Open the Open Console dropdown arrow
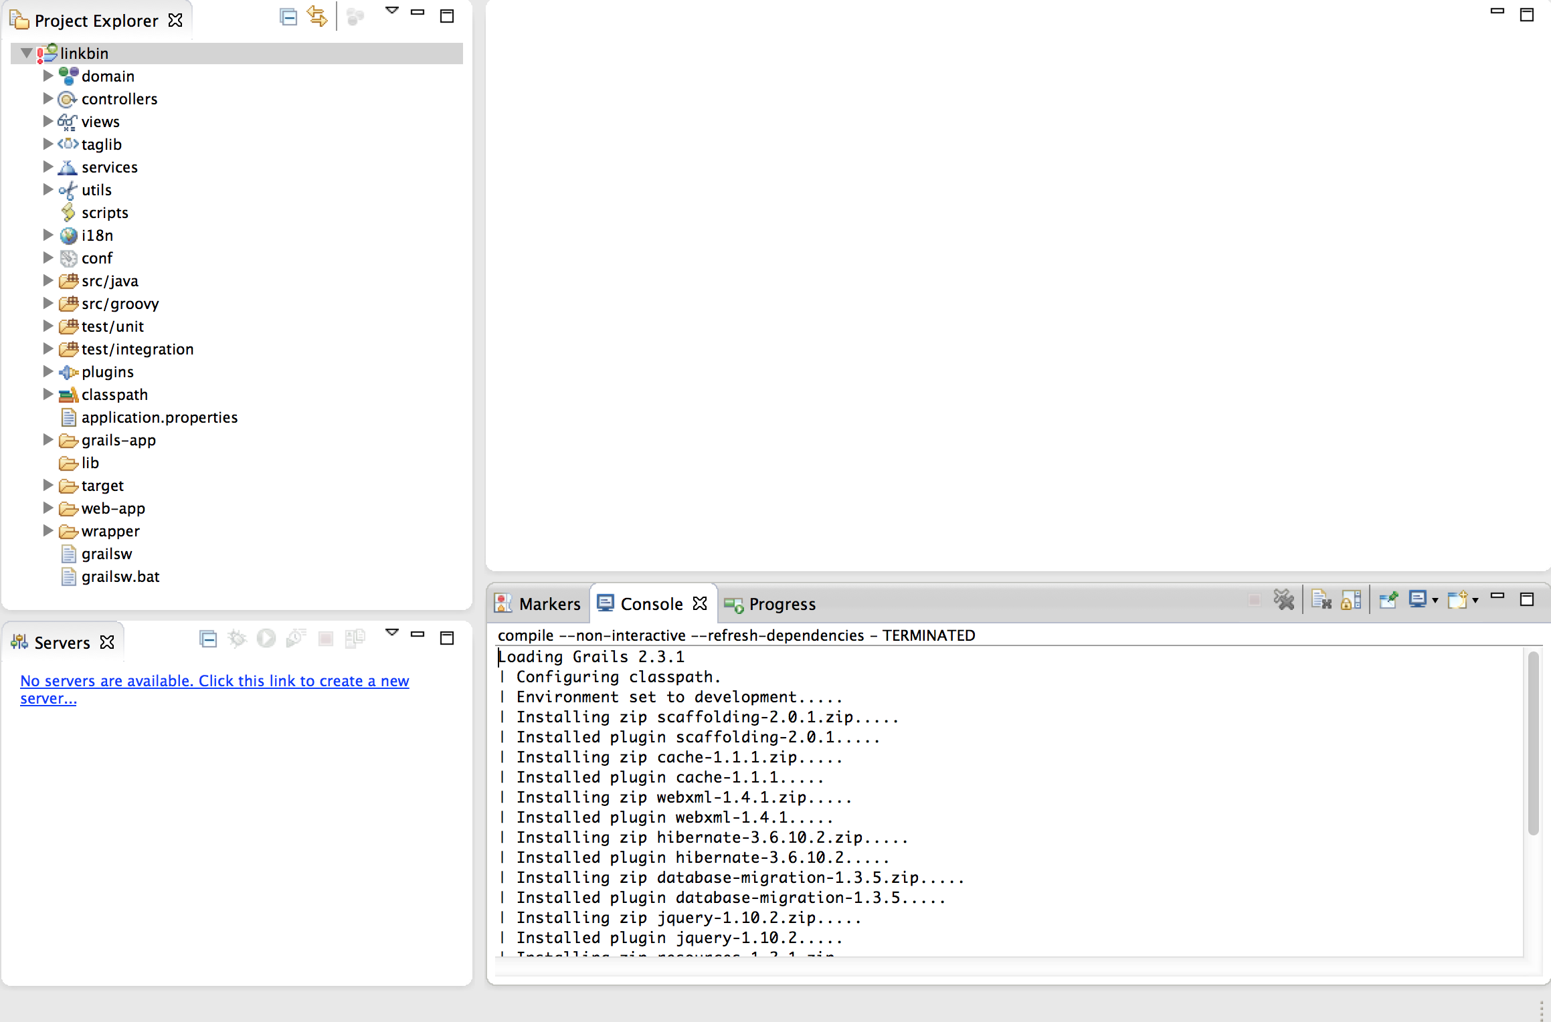Image resolution: width=1551 pixels, height=1022 pixels. click(1475, 600)
